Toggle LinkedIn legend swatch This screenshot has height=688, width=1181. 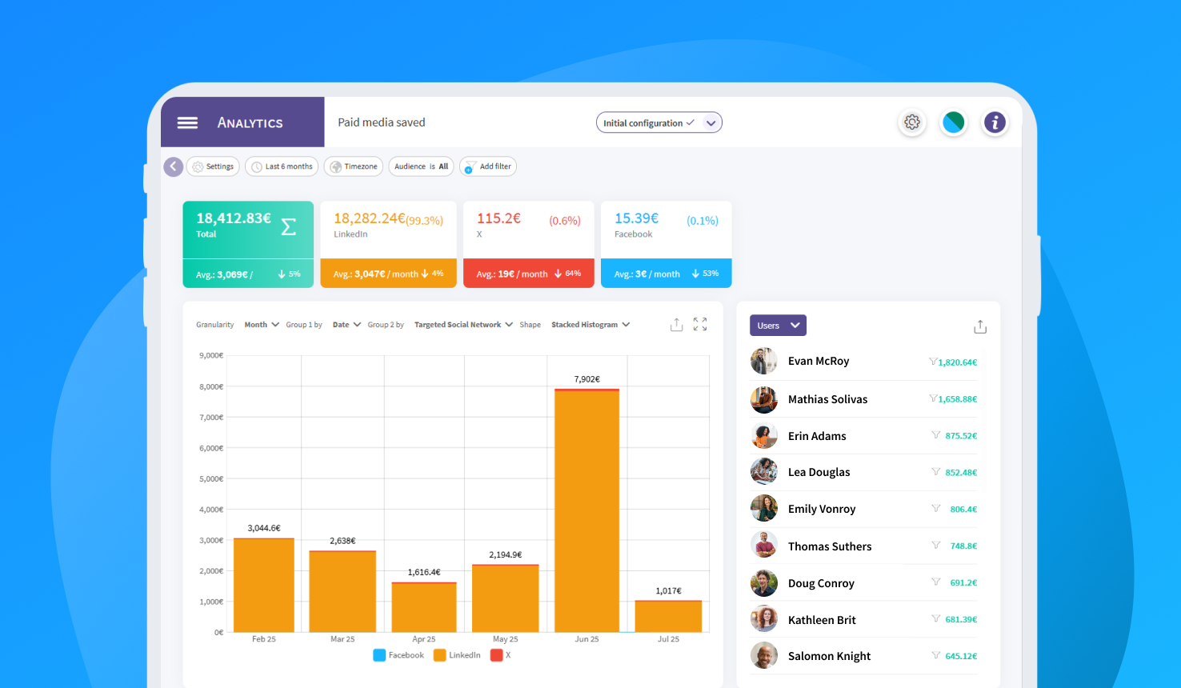[x=439, y=655]
